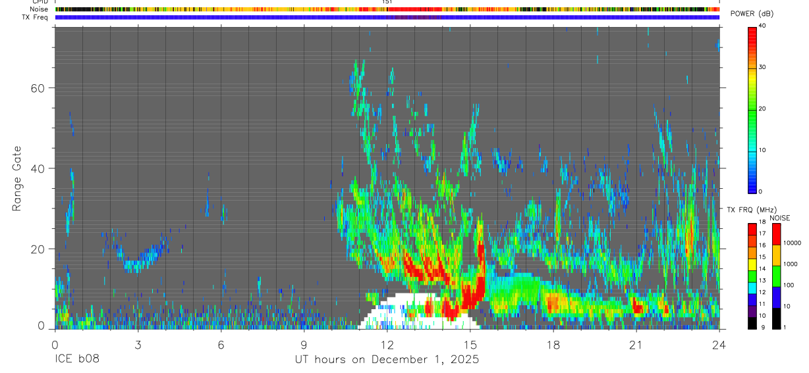Click the Noise label at top left
Image resolution: width=809 pixels, height=373 pixels.
point(40,9)
